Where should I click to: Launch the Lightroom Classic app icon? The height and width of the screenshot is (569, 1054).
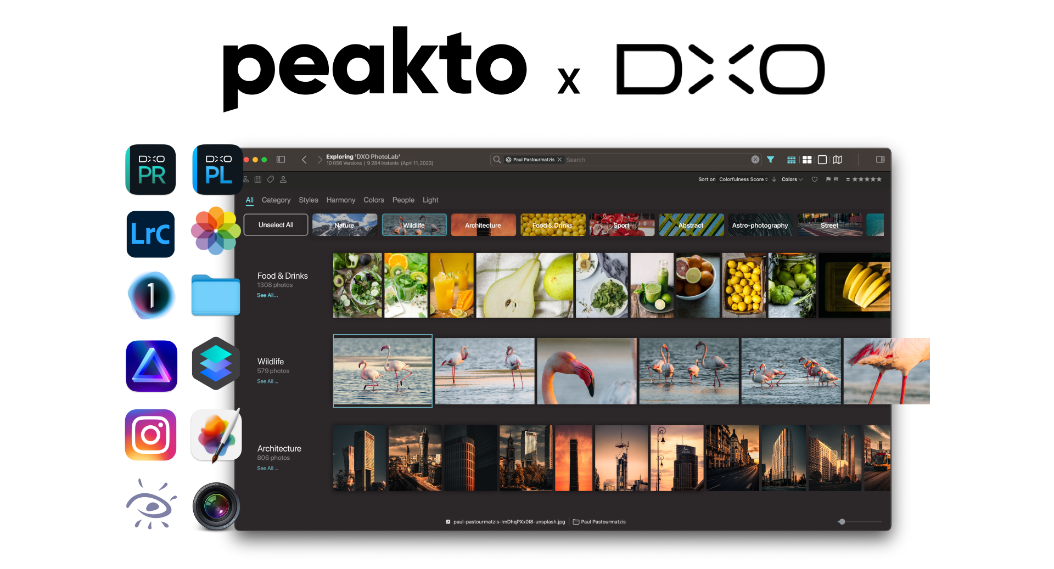pyautogui.click(x=151, y=234)
